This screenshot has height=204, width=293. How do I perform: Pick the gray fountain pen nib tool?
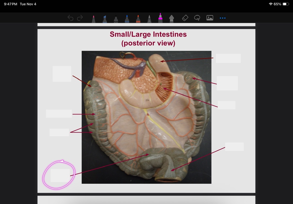(x=171, y=19)
